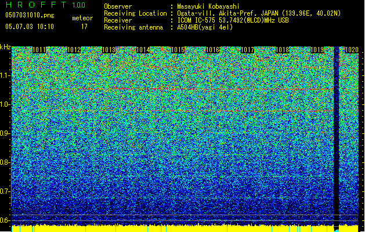Click the A504HB(yagi 4el) antenna text
The image size is (365, 232).
pos(205,27)
